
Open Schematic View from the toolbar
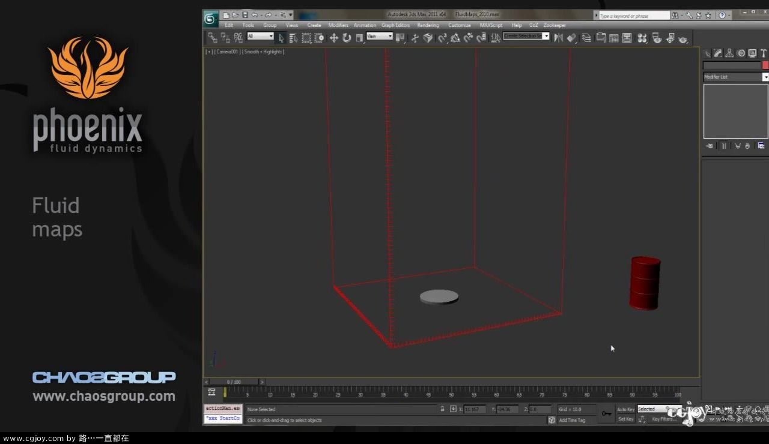(x=627, y=38)
